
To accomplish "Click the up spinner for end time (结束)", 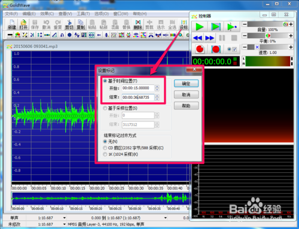I will click(157, 96).
